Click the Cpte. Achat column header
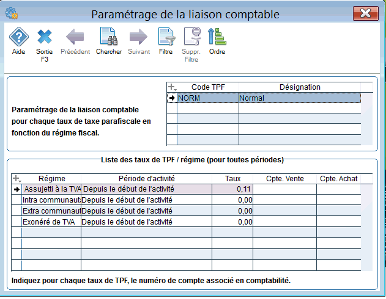The image size is (386, 299). click(x=338, y=178)
